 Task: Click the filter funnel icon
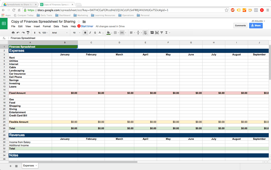162,33
